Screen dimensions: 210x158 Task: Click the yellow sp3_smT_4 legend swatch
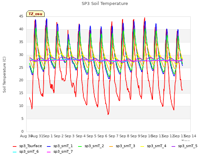(142, 146)
